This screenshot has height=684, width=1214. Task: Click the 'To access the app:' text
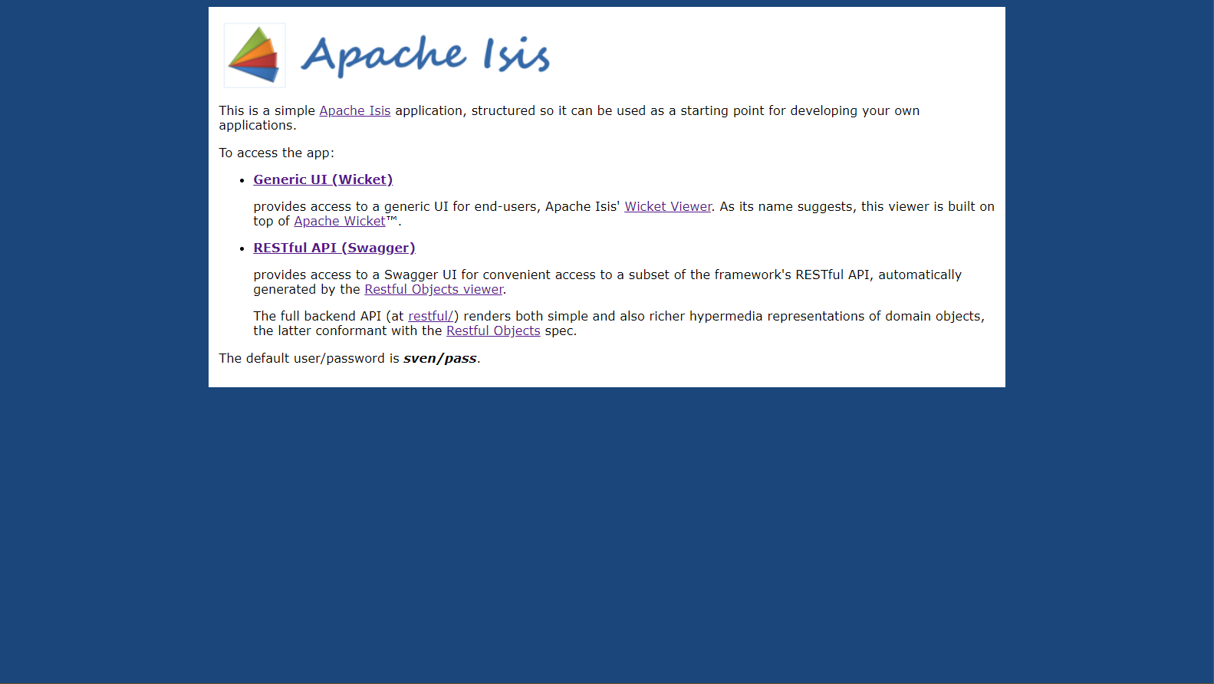click(276, 153)
